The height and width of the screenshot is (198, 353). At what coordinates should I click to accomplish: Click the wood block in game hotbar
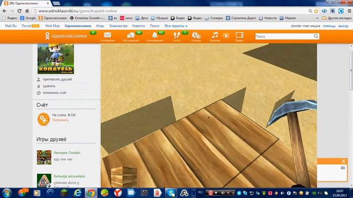tap(124, 177)
